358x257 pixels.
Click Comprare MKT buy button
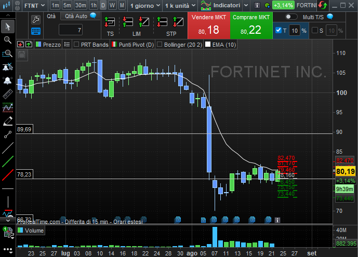click(251, 25)
